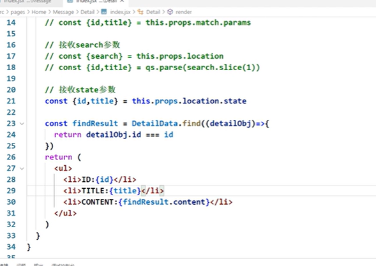Click 'return' keyword on line 24
Viewport: 376px width, 266px height.
point(68,135)
